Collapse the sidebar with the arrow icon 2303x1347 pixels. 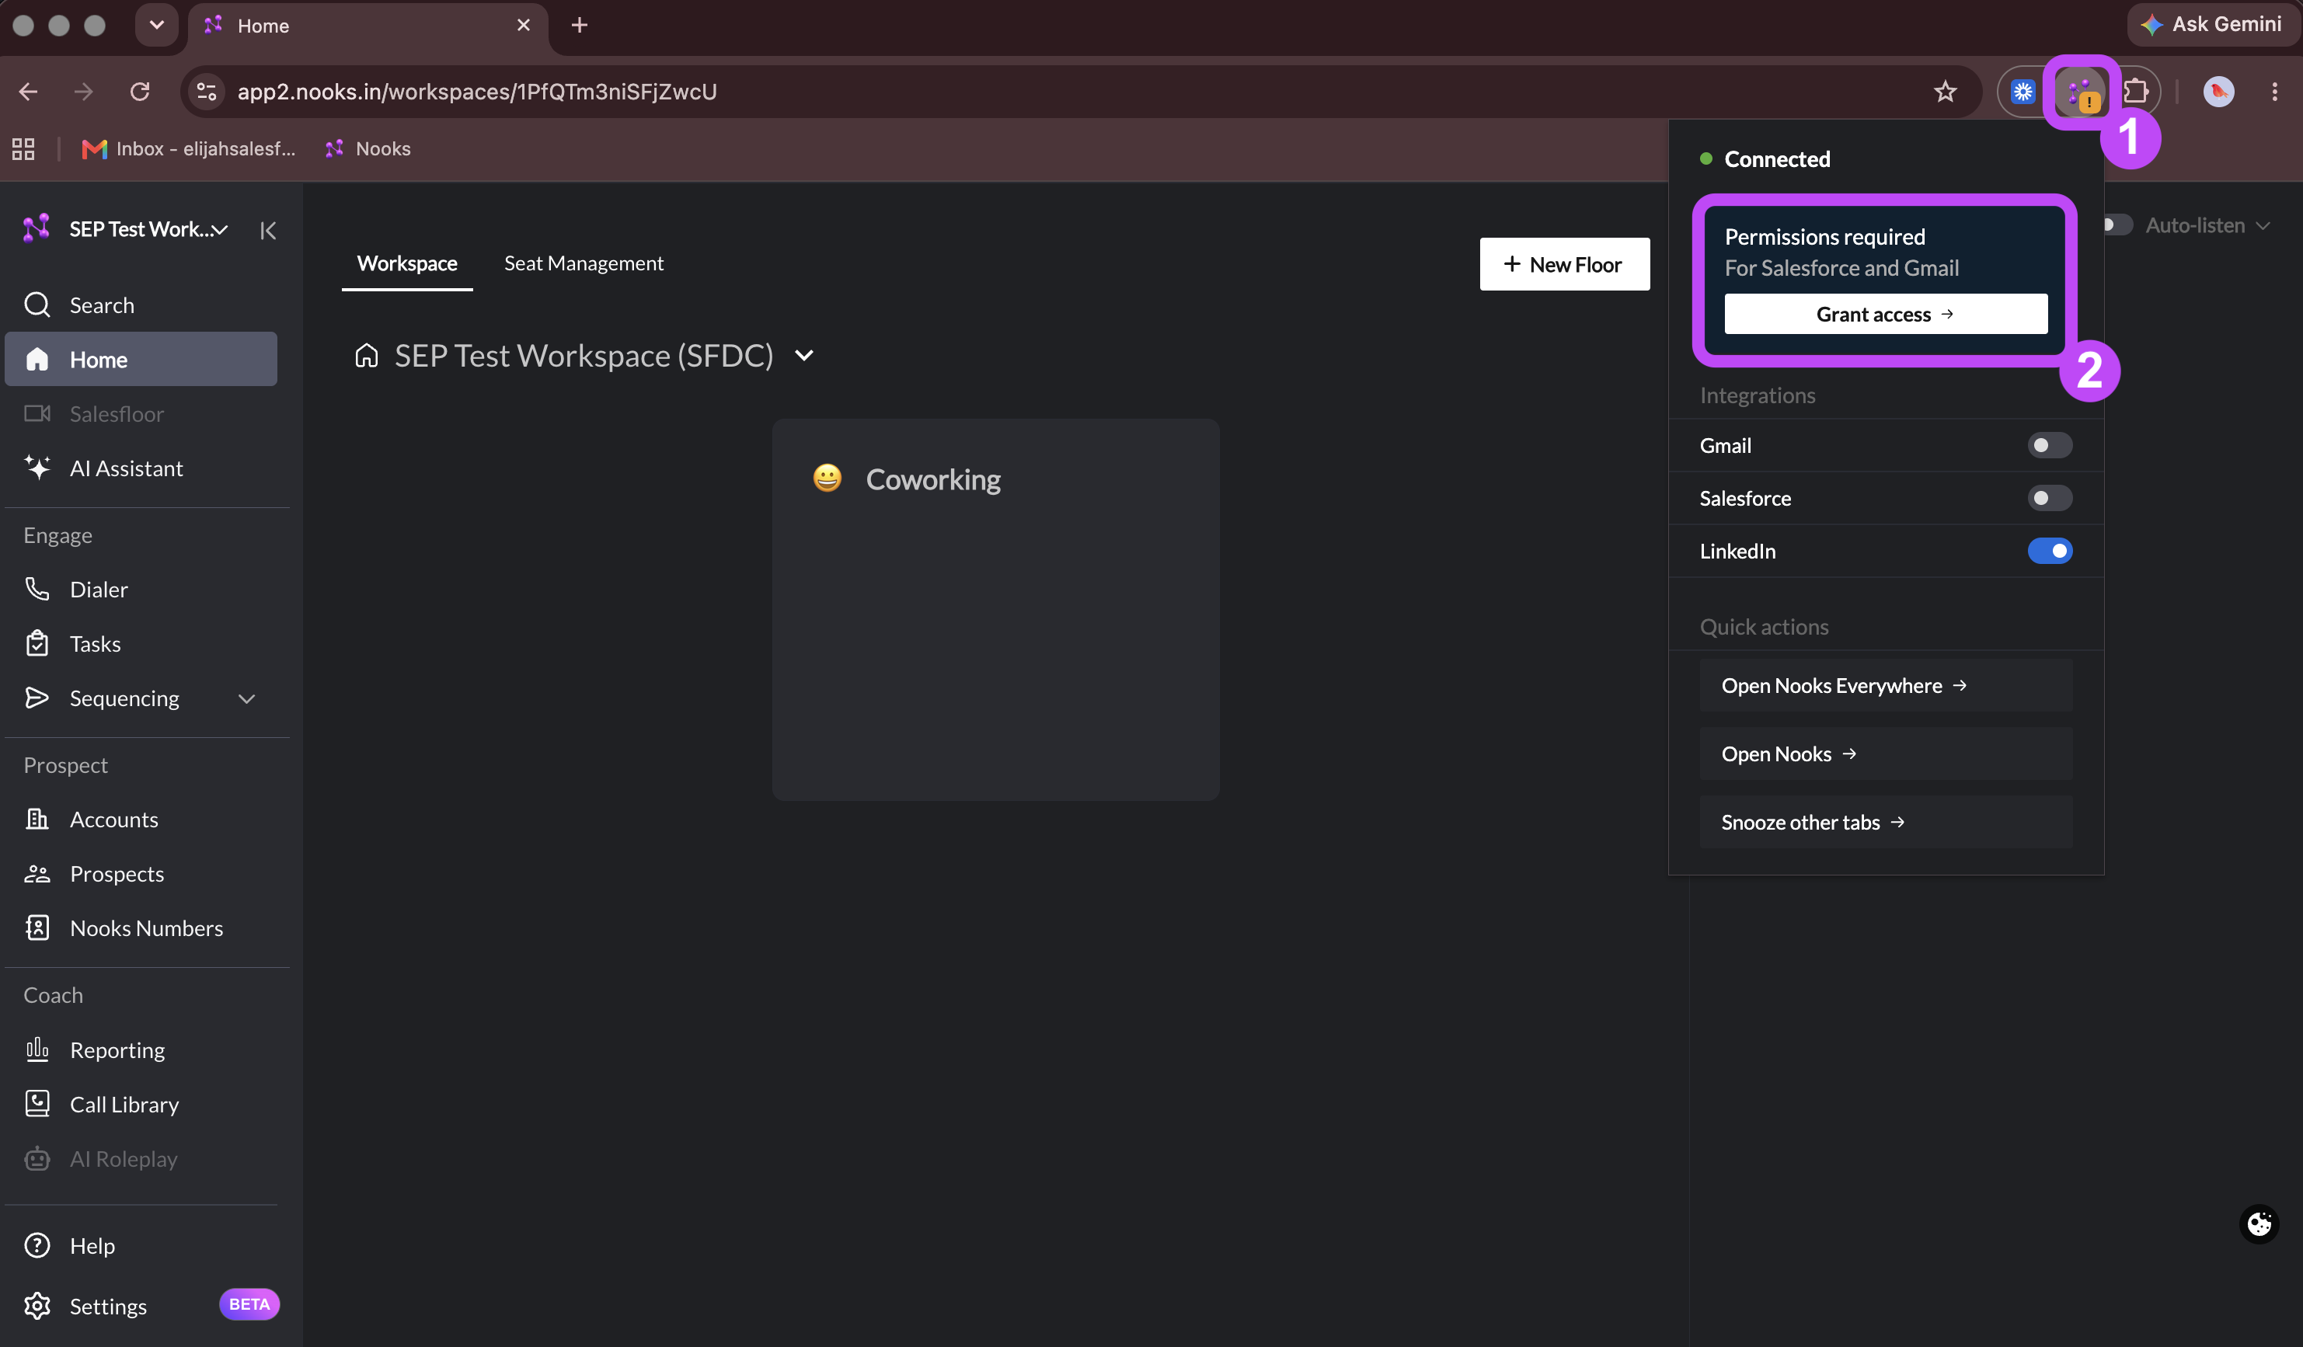tap(268, 229)
